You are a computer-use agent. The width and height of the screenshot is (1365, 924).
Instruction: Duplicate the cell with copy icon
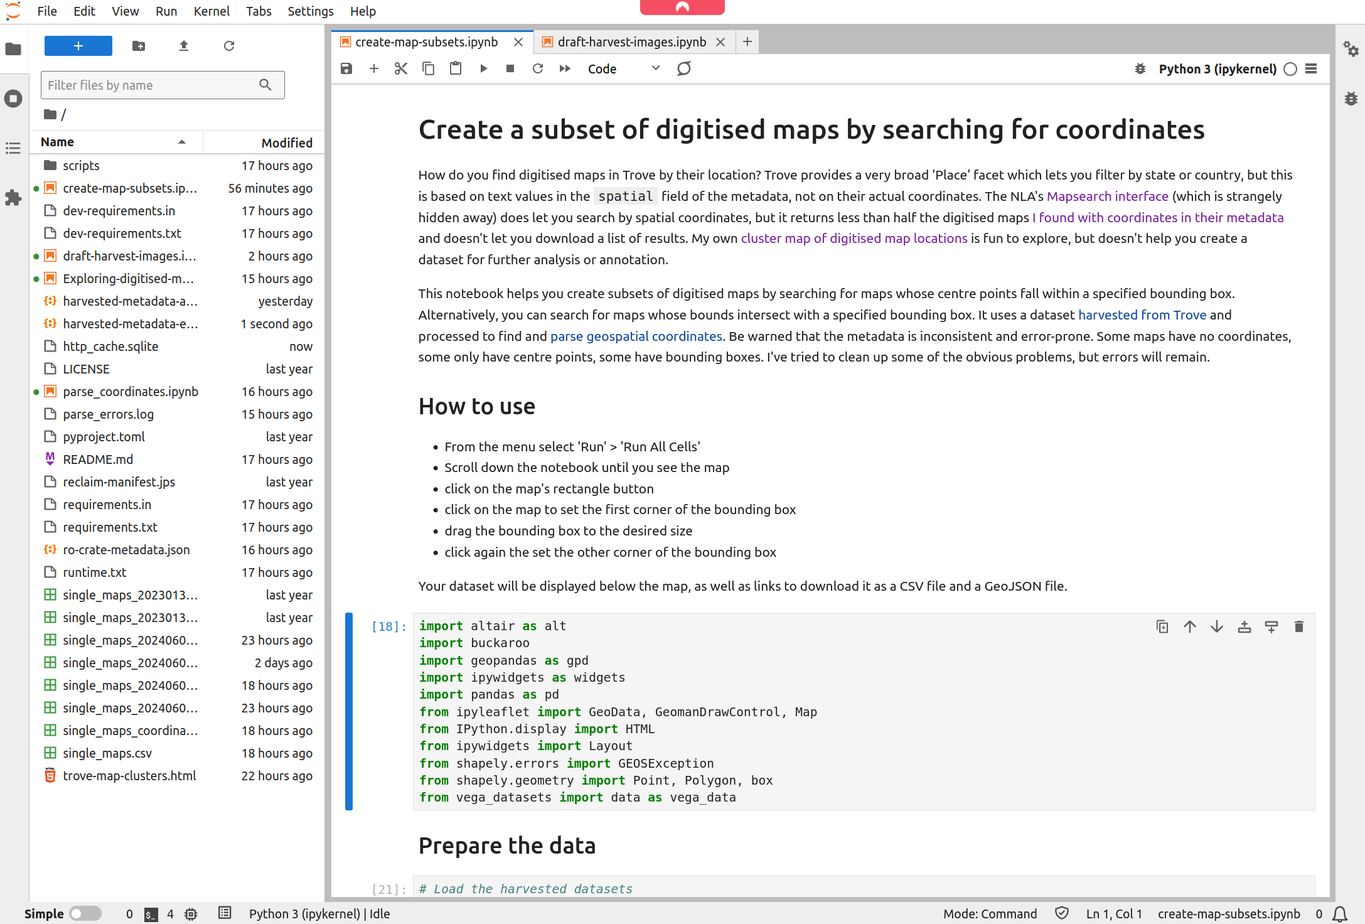click(1162, 626)
